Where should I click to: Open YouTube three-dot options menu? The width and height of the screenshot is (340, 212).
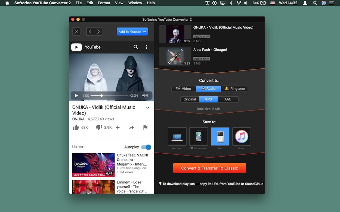(147, 47)
